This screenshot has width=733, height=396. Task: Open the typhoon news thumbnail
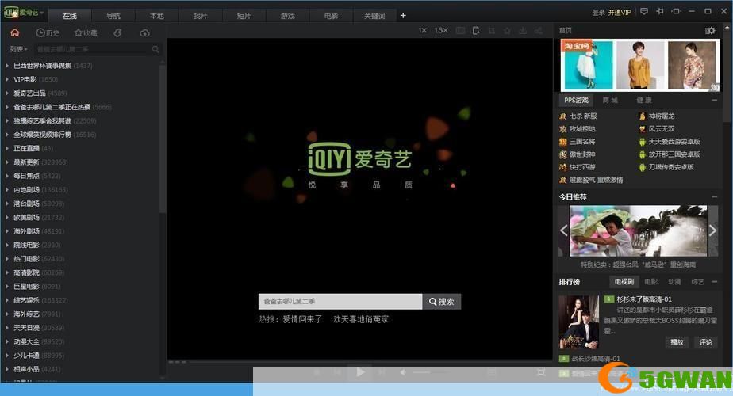[x=638, y=230]
